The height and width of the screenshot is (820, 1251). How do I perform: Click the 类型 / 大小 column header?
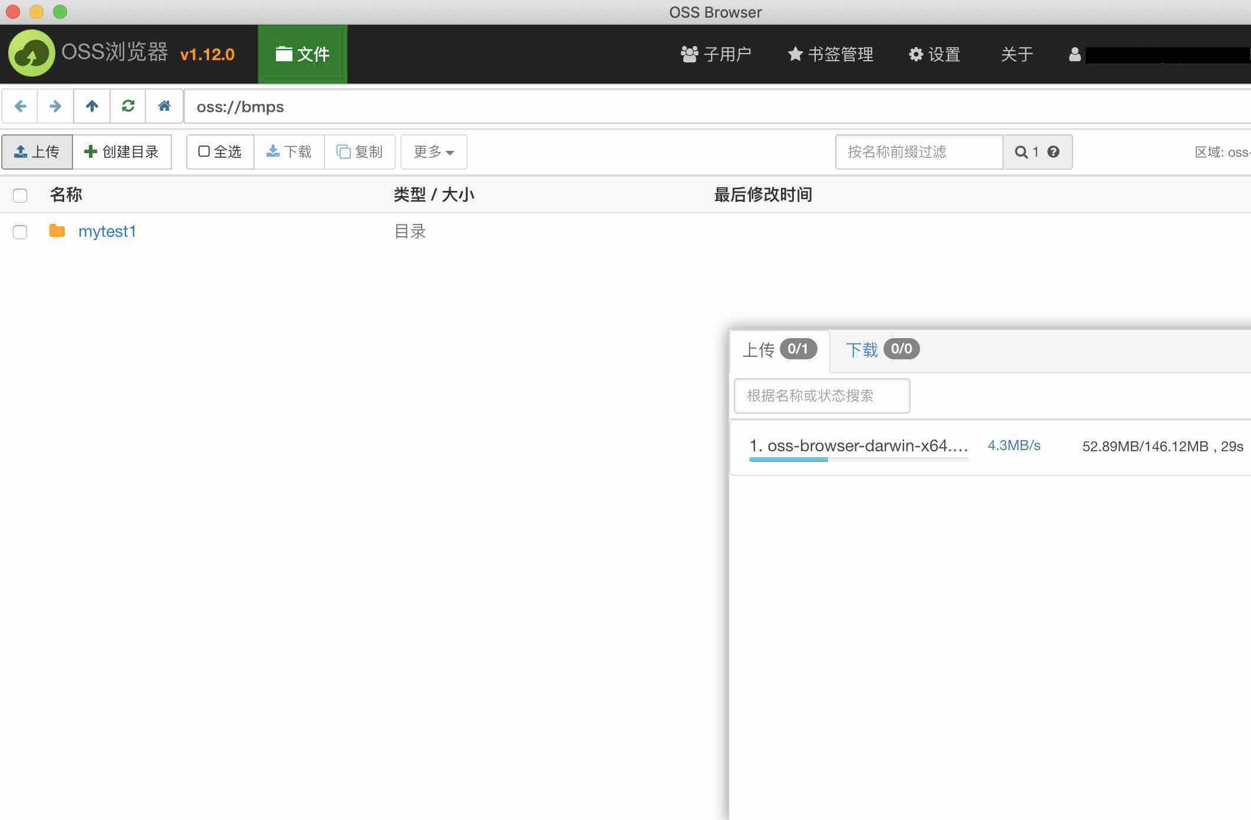[434, 195]
